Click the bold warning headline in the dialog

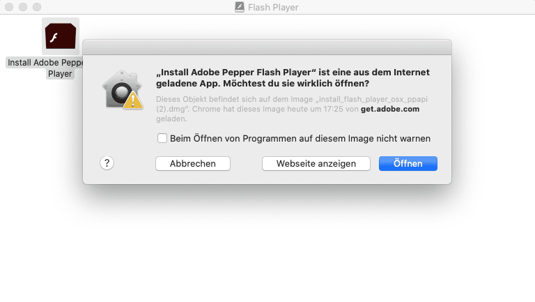293,78
